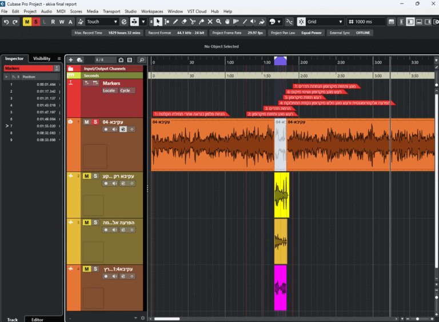Mute track 04-עקיבא

point(87,122)
